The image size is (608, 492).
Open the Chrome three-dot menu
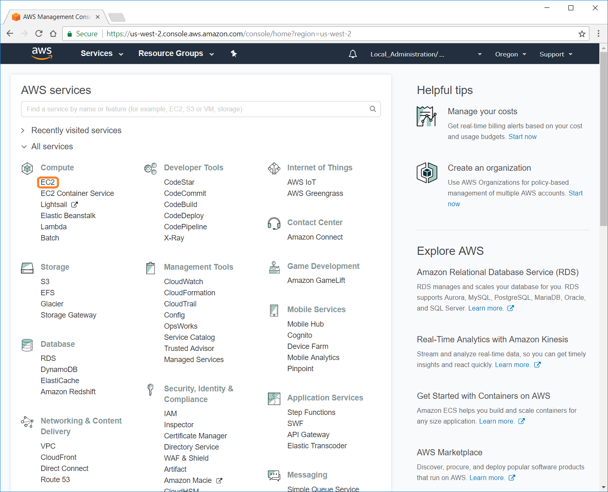[599, 34]
